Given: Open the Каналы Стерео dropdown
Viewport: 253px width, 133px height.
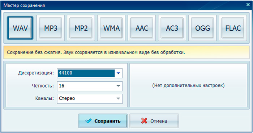Looking at the screenshot, I should [90, 99].
